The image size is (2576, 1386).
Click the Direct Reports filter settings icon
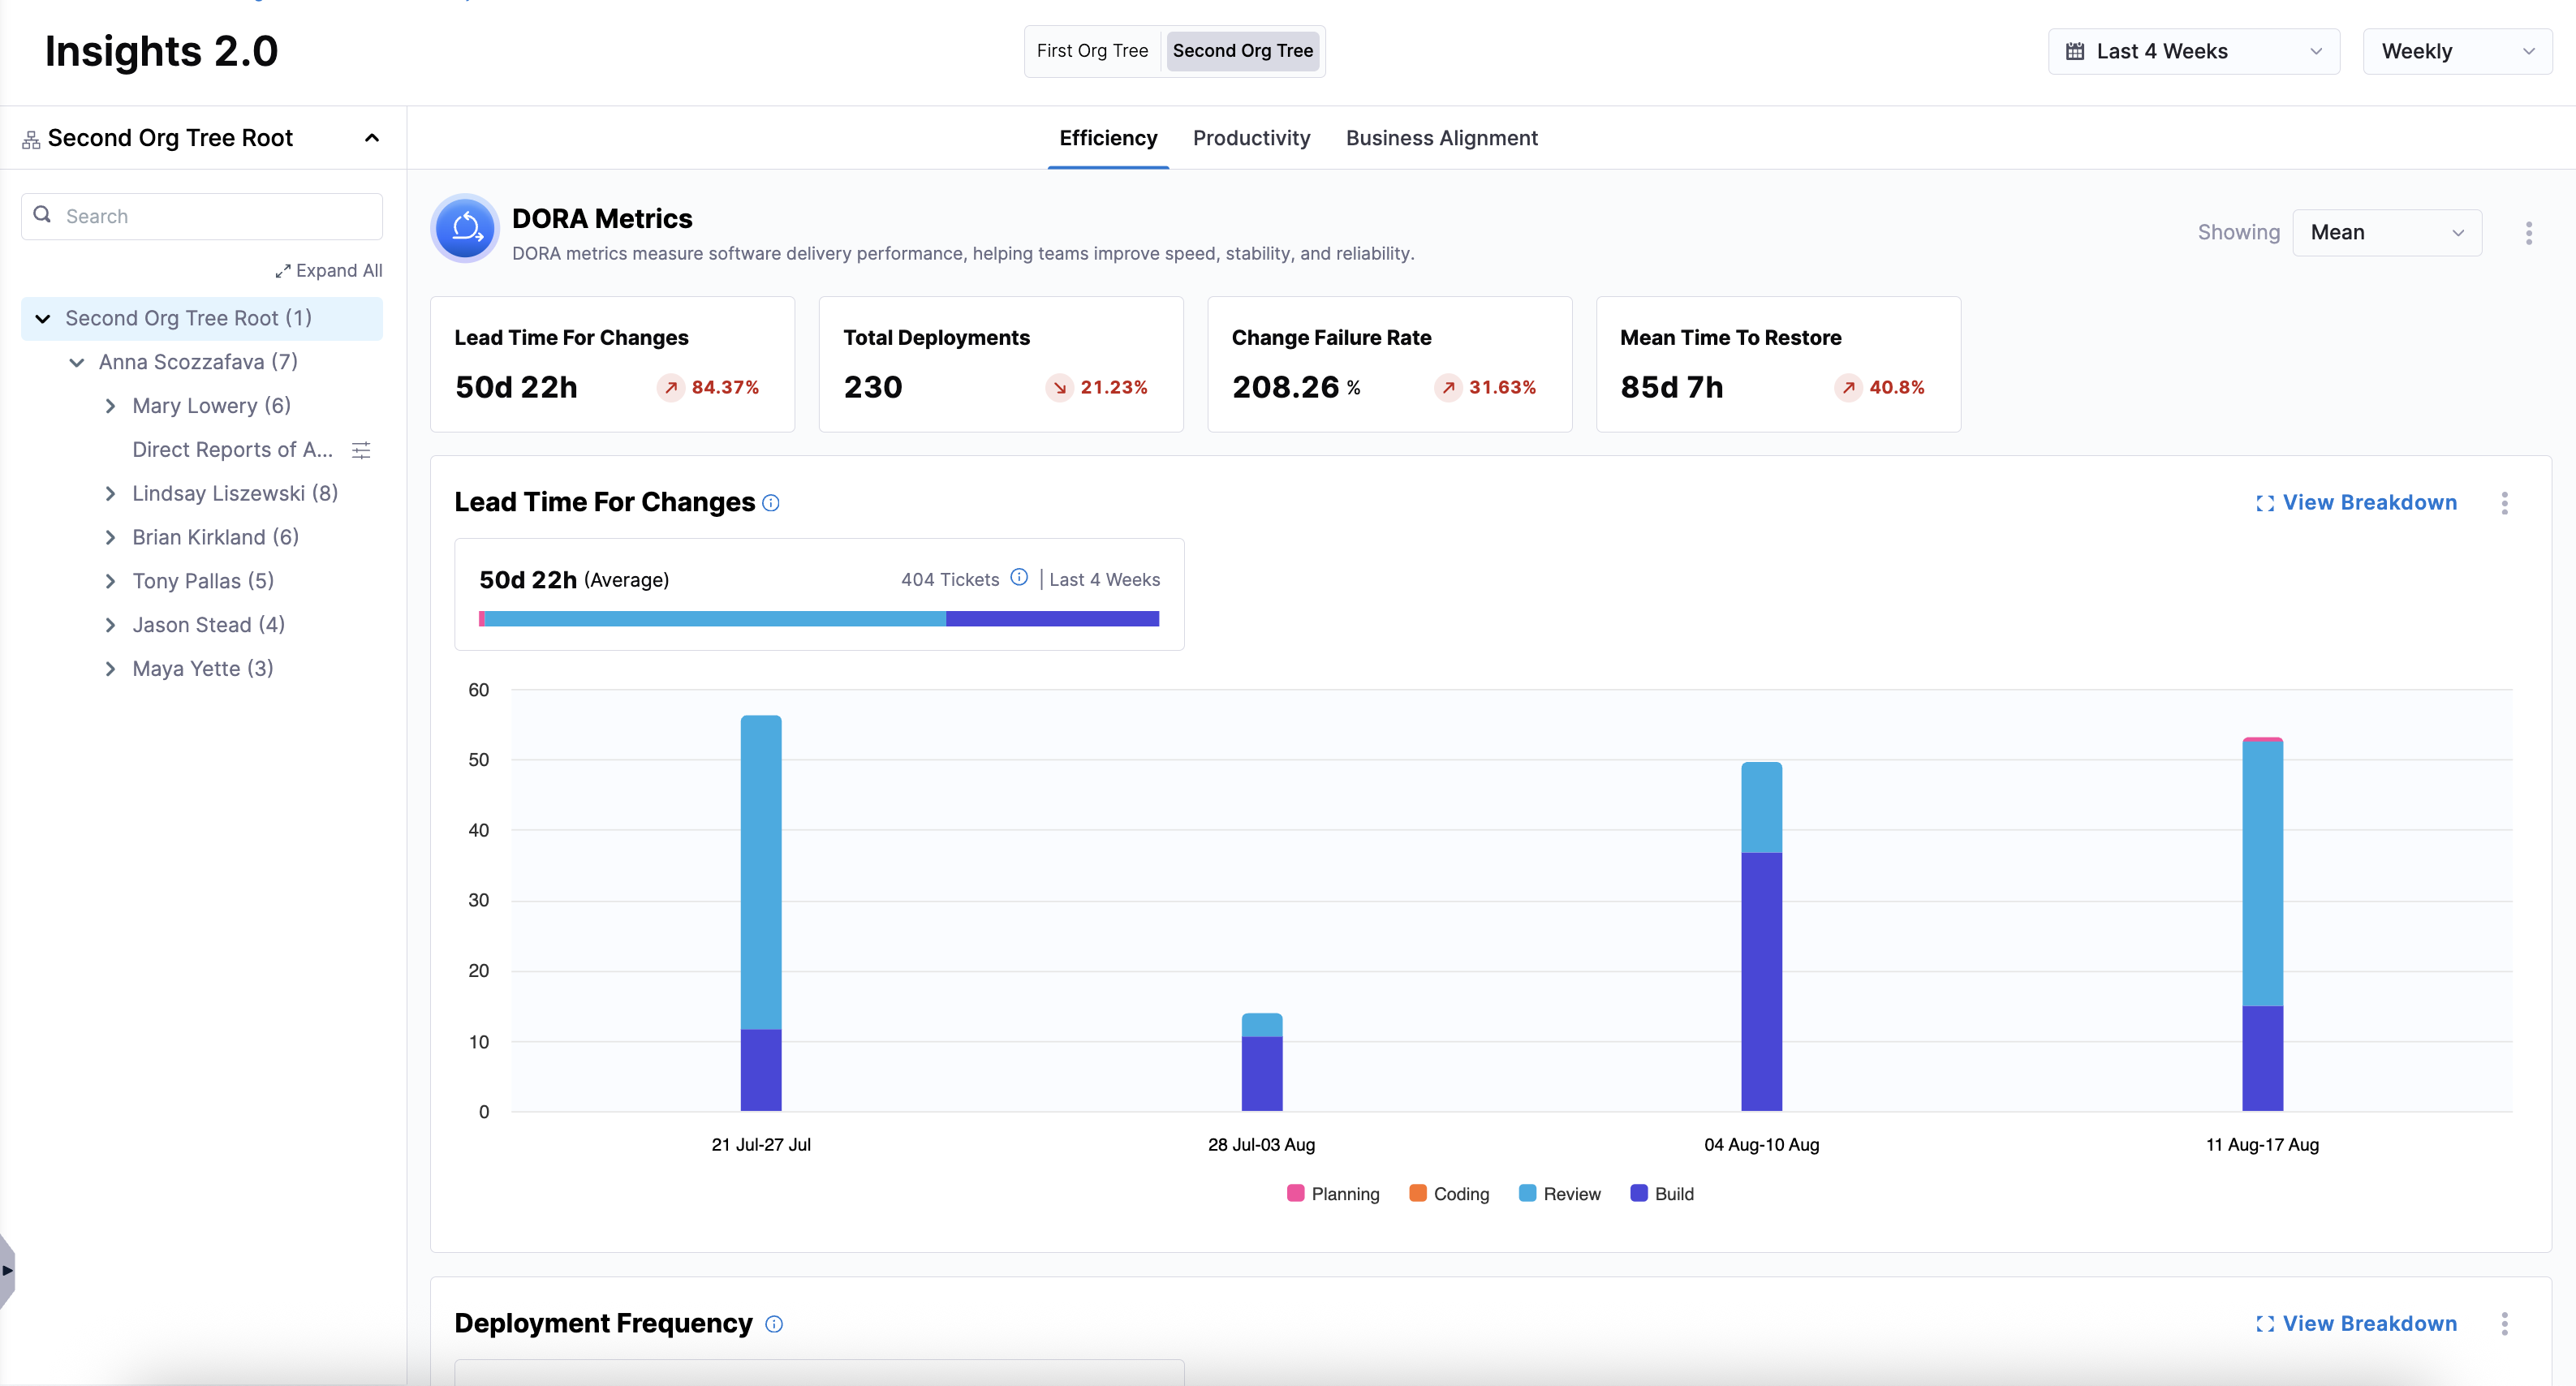pyautogui.click(x=361, y=450)
